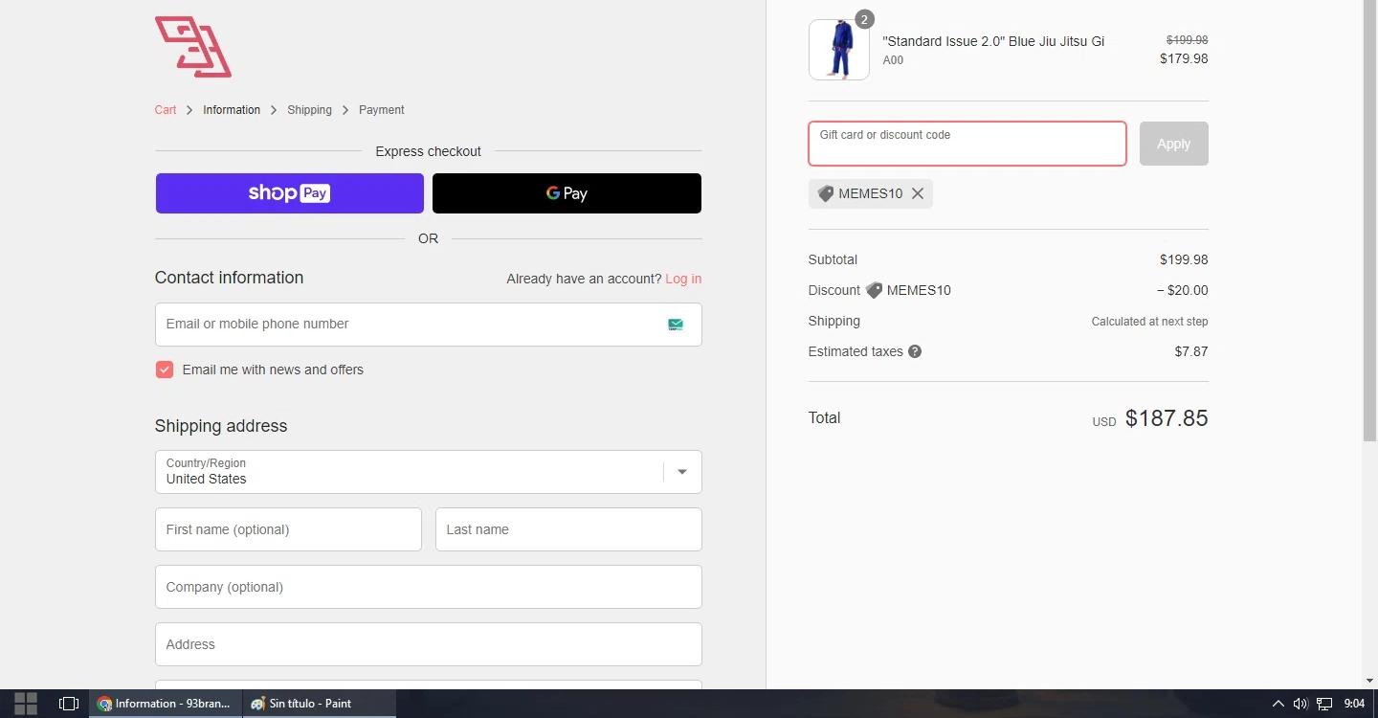The image size is (1378, 718).
Task: Click the estimated taxes help icon
Action: [x=915, y=351]
